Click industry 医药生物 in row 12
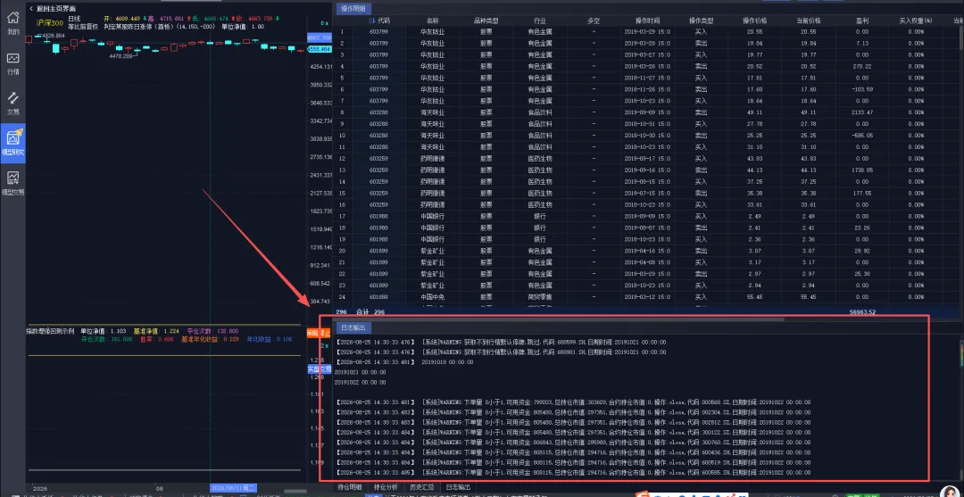Image resolution: width=964 pixels, height=497 pixels. click(x=540, y=159)
